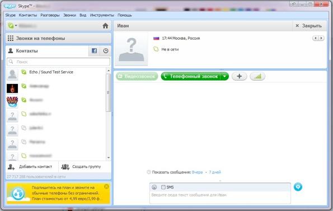Viewport: 333px width, 211px height.
Task: Open the Skype home screen icon
Action: tap(105, 26)
